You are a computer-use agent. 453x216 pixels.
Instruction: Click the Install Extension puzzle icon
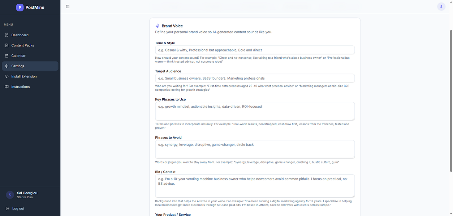[x=7, y=76]
